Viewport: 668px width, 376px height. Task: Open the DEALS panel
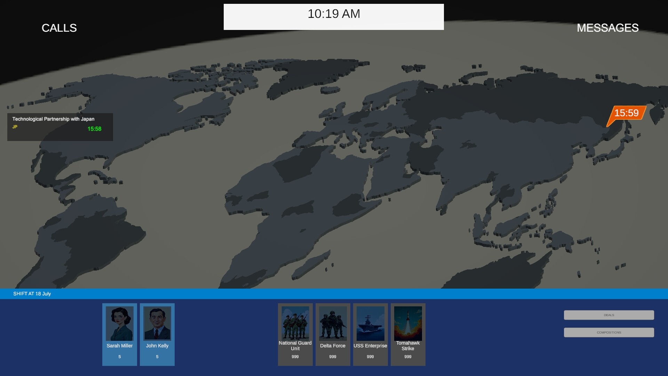coord(608,315)
